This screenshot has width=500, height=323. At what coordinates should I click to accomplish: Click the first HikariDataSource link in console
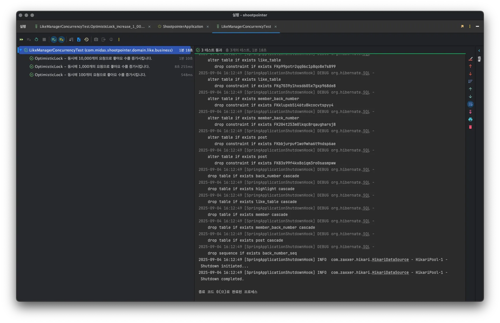pyautogui.click(x=390, y=260)
